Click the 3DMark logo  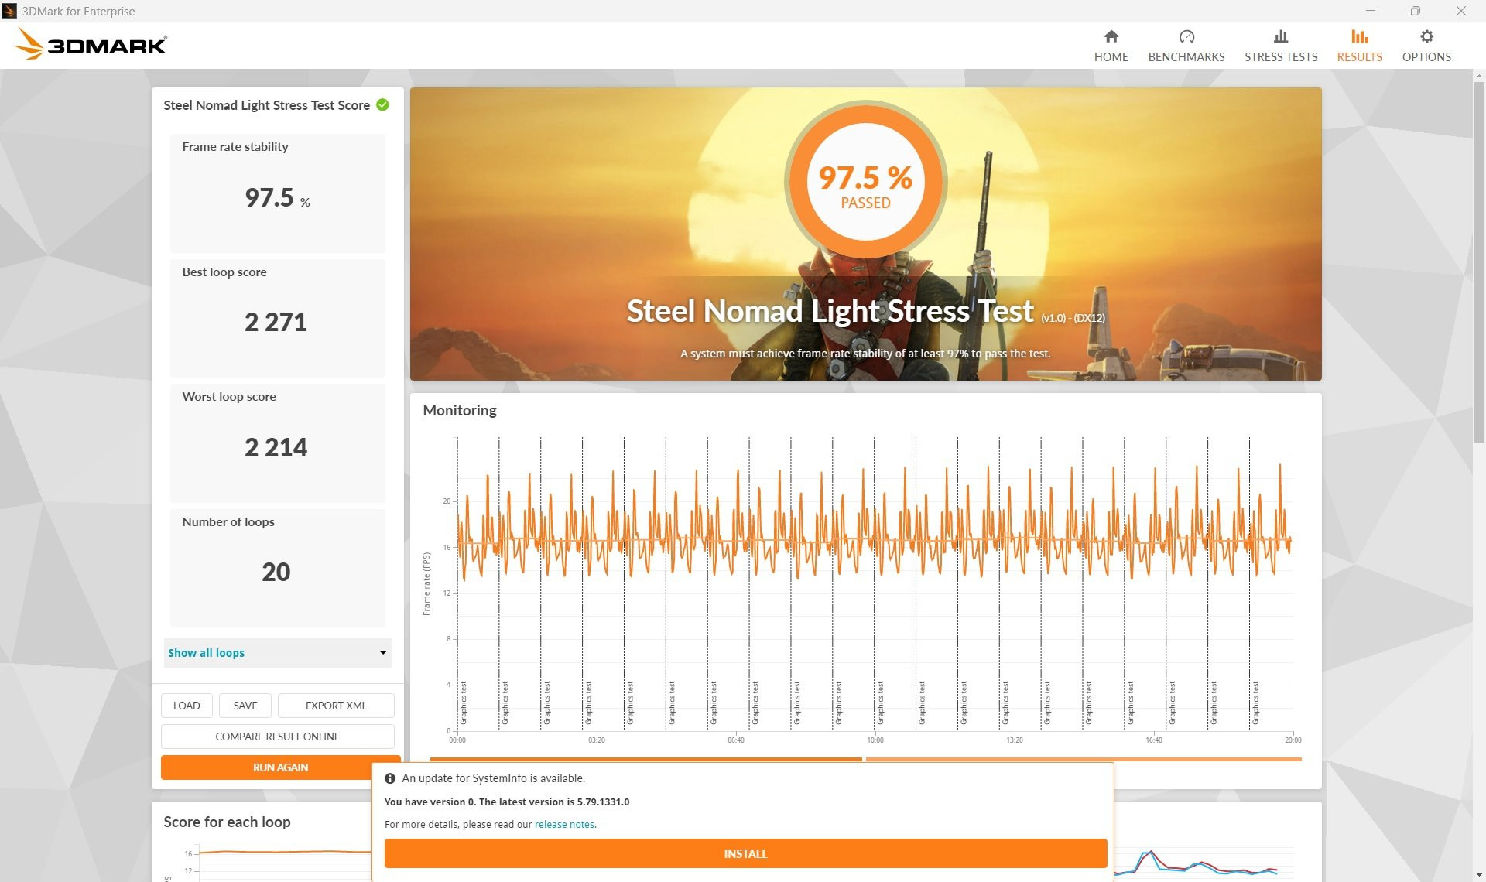coord(91,44)
